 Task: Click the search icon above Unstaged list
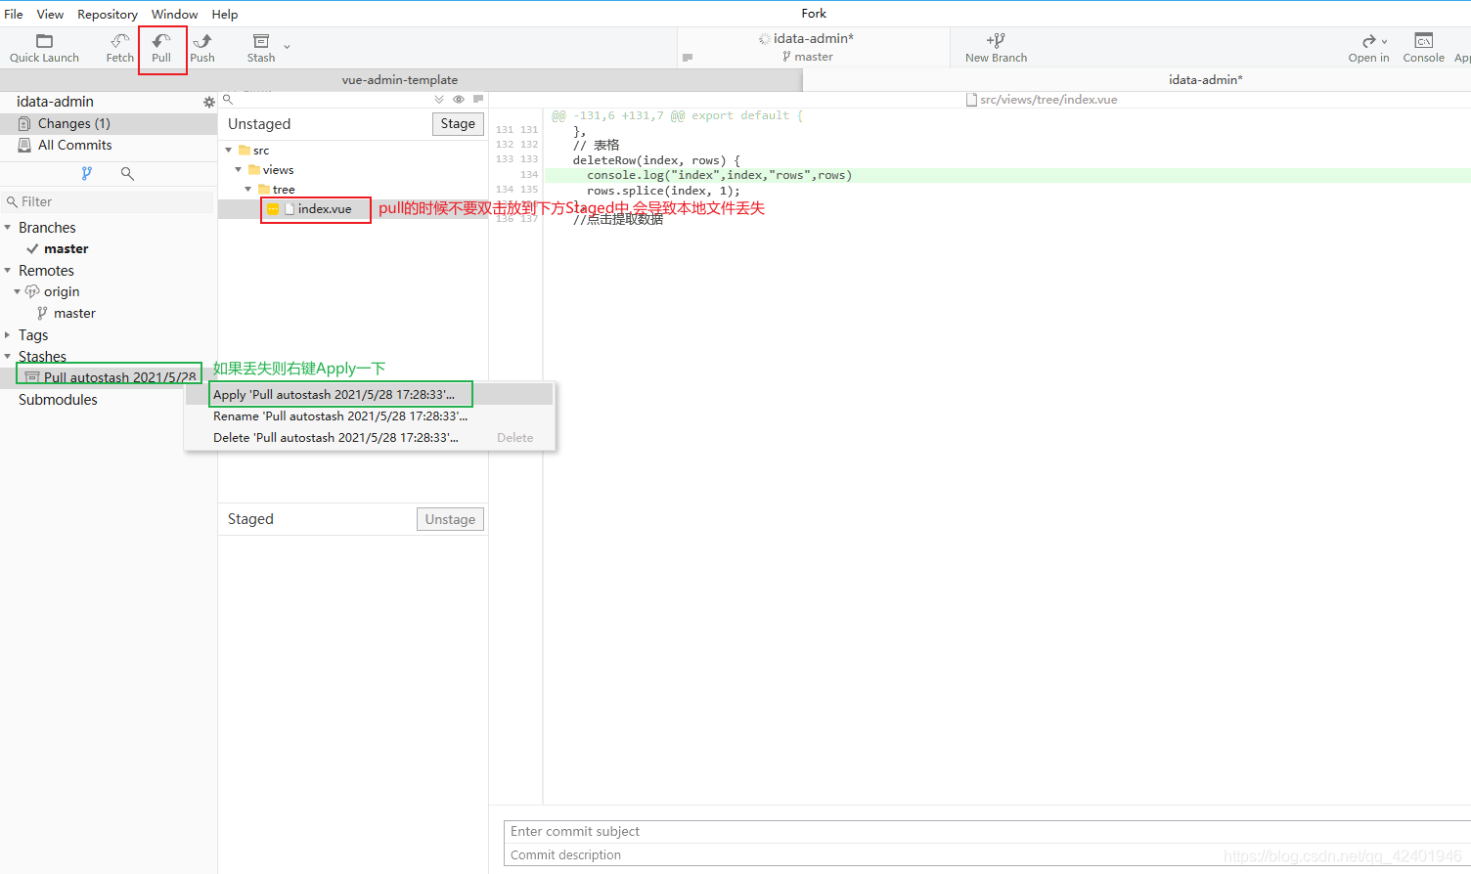pyautogui.click(x=228, y=99)
